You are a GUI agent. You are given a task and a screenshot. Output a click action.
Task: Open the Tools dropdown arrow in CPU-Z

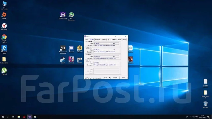click(x=110, y=78)
